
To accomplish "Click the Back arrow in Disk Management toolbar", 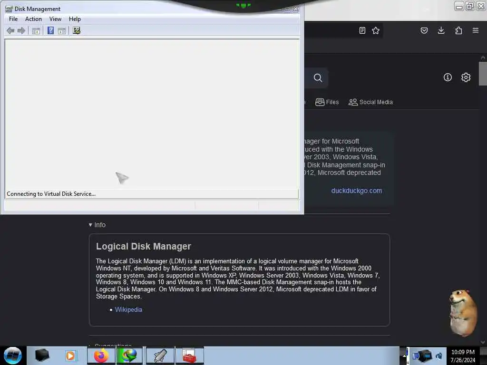I will (x=10, y=30).
